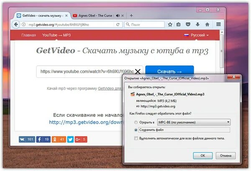The image size is (251, 171).
Task: Open the site information icon in address bar
Action: pos(23,25)
